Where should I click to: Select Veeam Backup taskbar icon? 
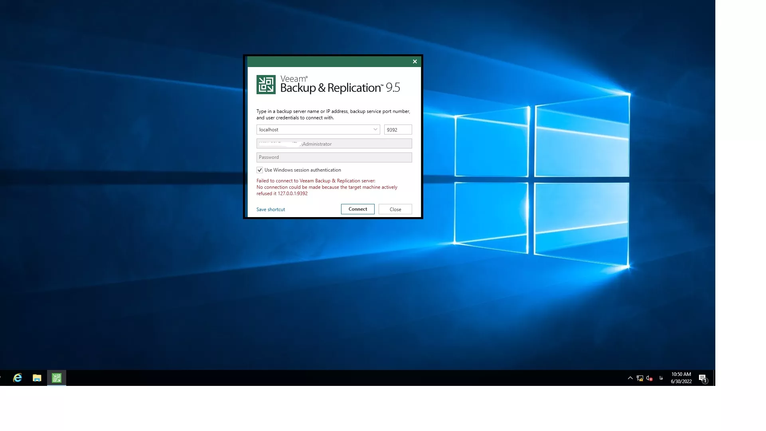coord(57,378)
